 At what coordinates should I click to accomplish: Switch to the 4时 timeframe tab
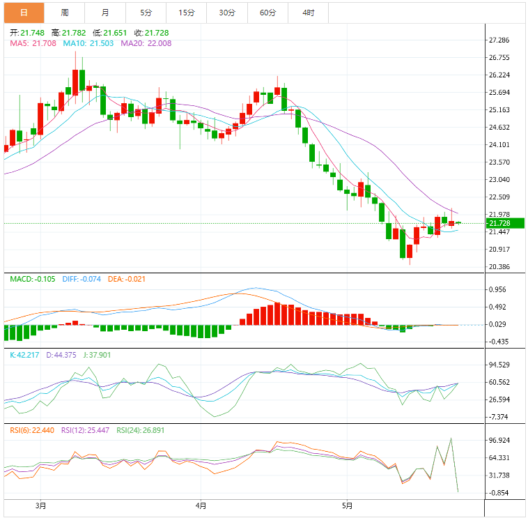click(x=308, y=13)
